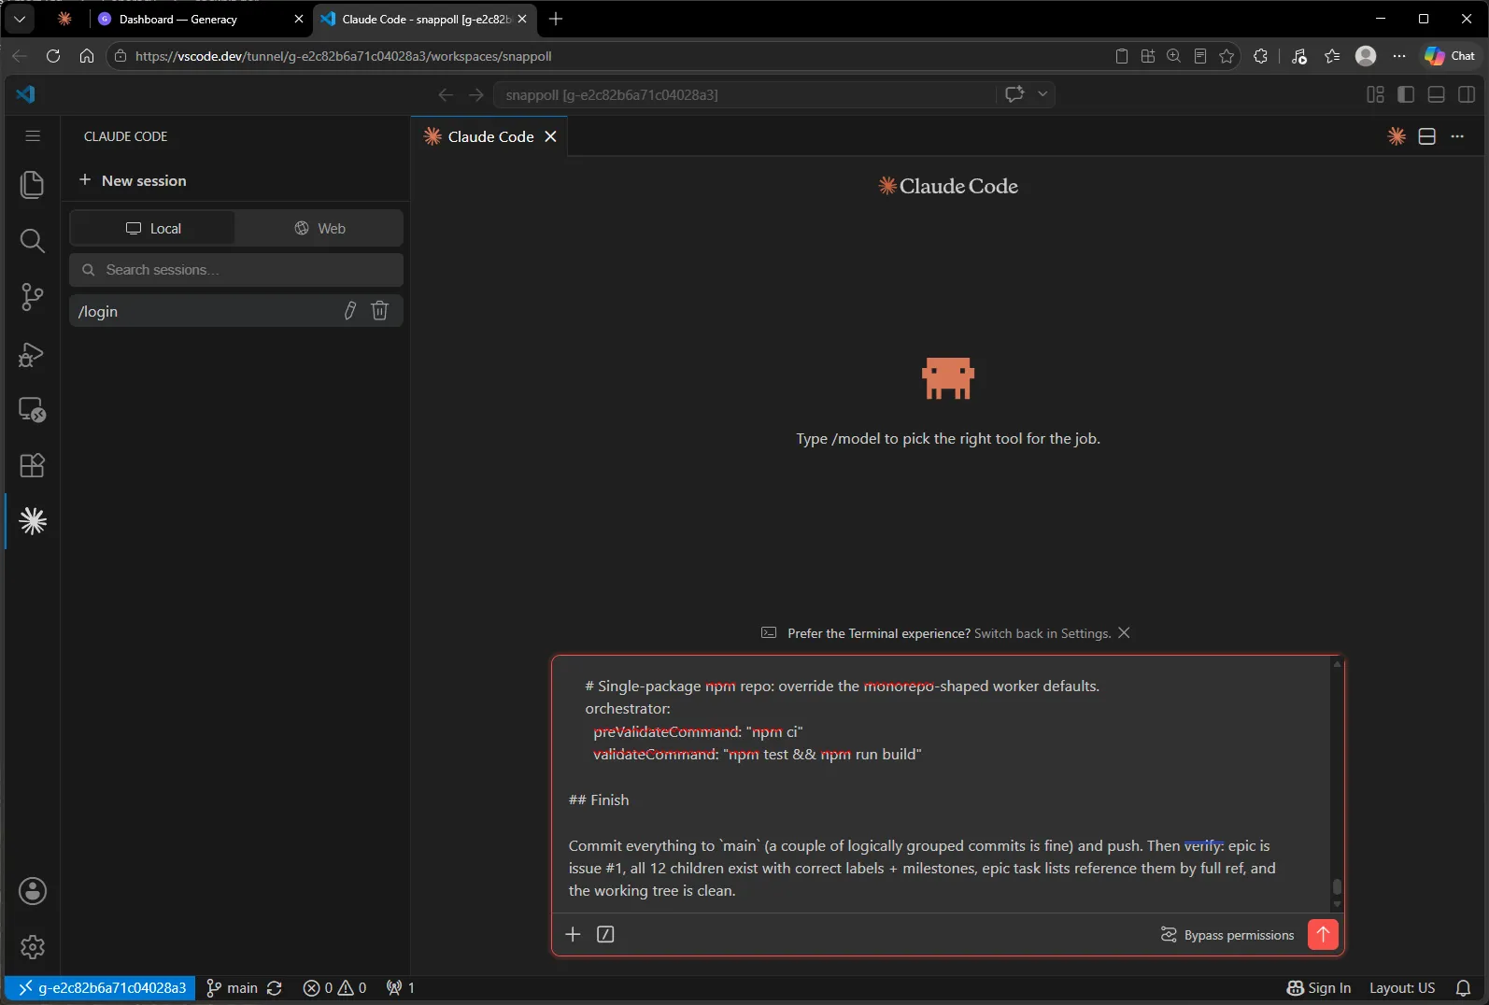Open the Explorer view in activity bar
The image size is (1489, 1005).
(32, 184)
